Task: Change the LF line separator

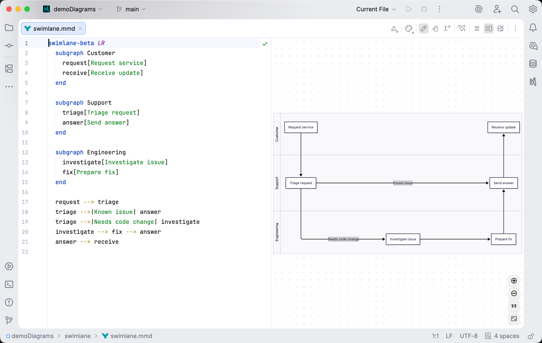Action: (x=449, y=336)
